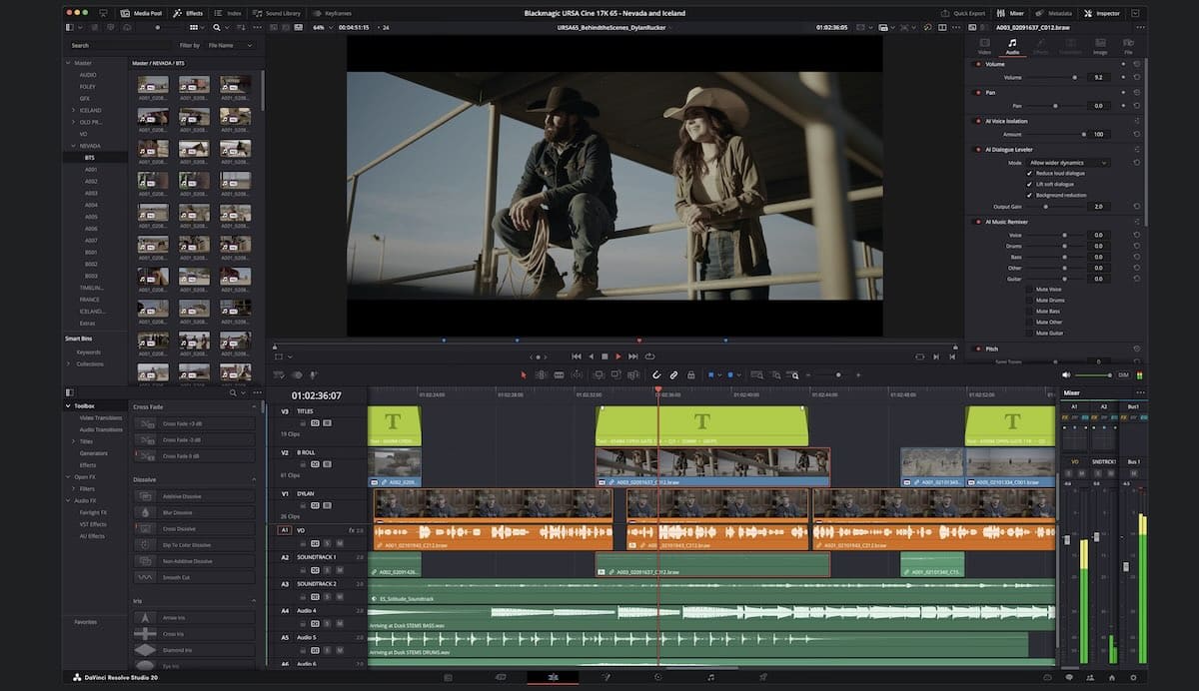The height and width of the screenshot is (691, 1199).
Task: Enable the Mute Drums checkbox
Action: click(x=1029, y=300)
